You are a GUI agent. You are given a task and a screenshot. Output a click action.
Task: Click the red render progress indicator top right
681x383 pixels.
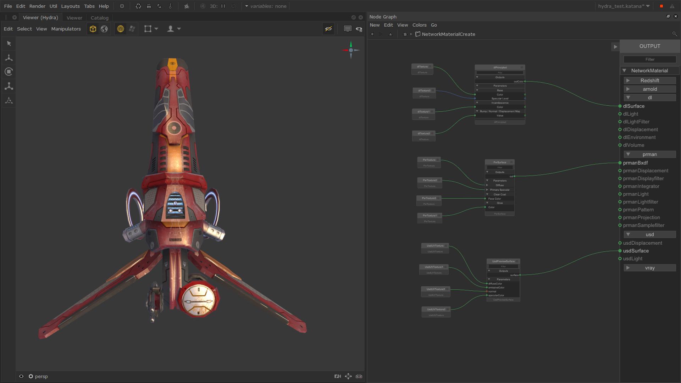(x=660, y=6)
